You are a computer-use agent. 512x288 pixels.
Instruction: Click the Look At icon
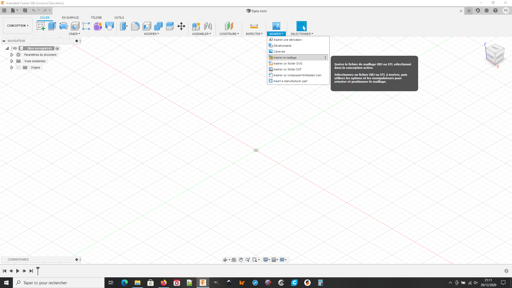tap(234, 260)
